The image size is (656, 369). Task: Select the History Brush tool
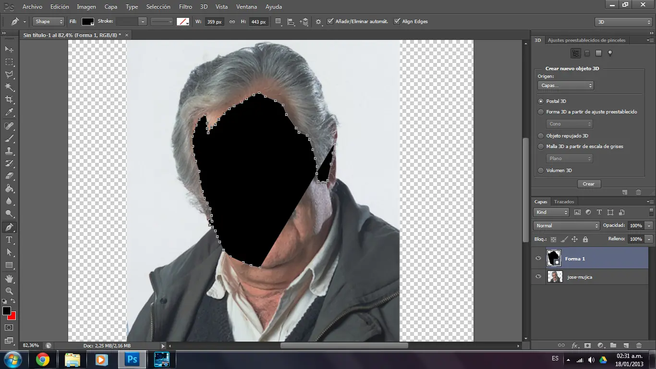tap(9, 163)
